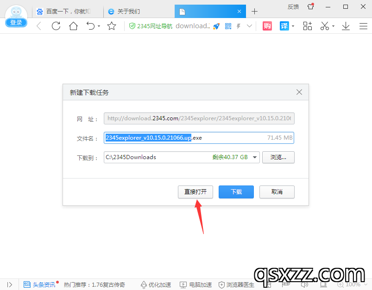Screen dimensions: 372x290
Task: Click 优化加速 in status bar
Action: coord(156,284)
